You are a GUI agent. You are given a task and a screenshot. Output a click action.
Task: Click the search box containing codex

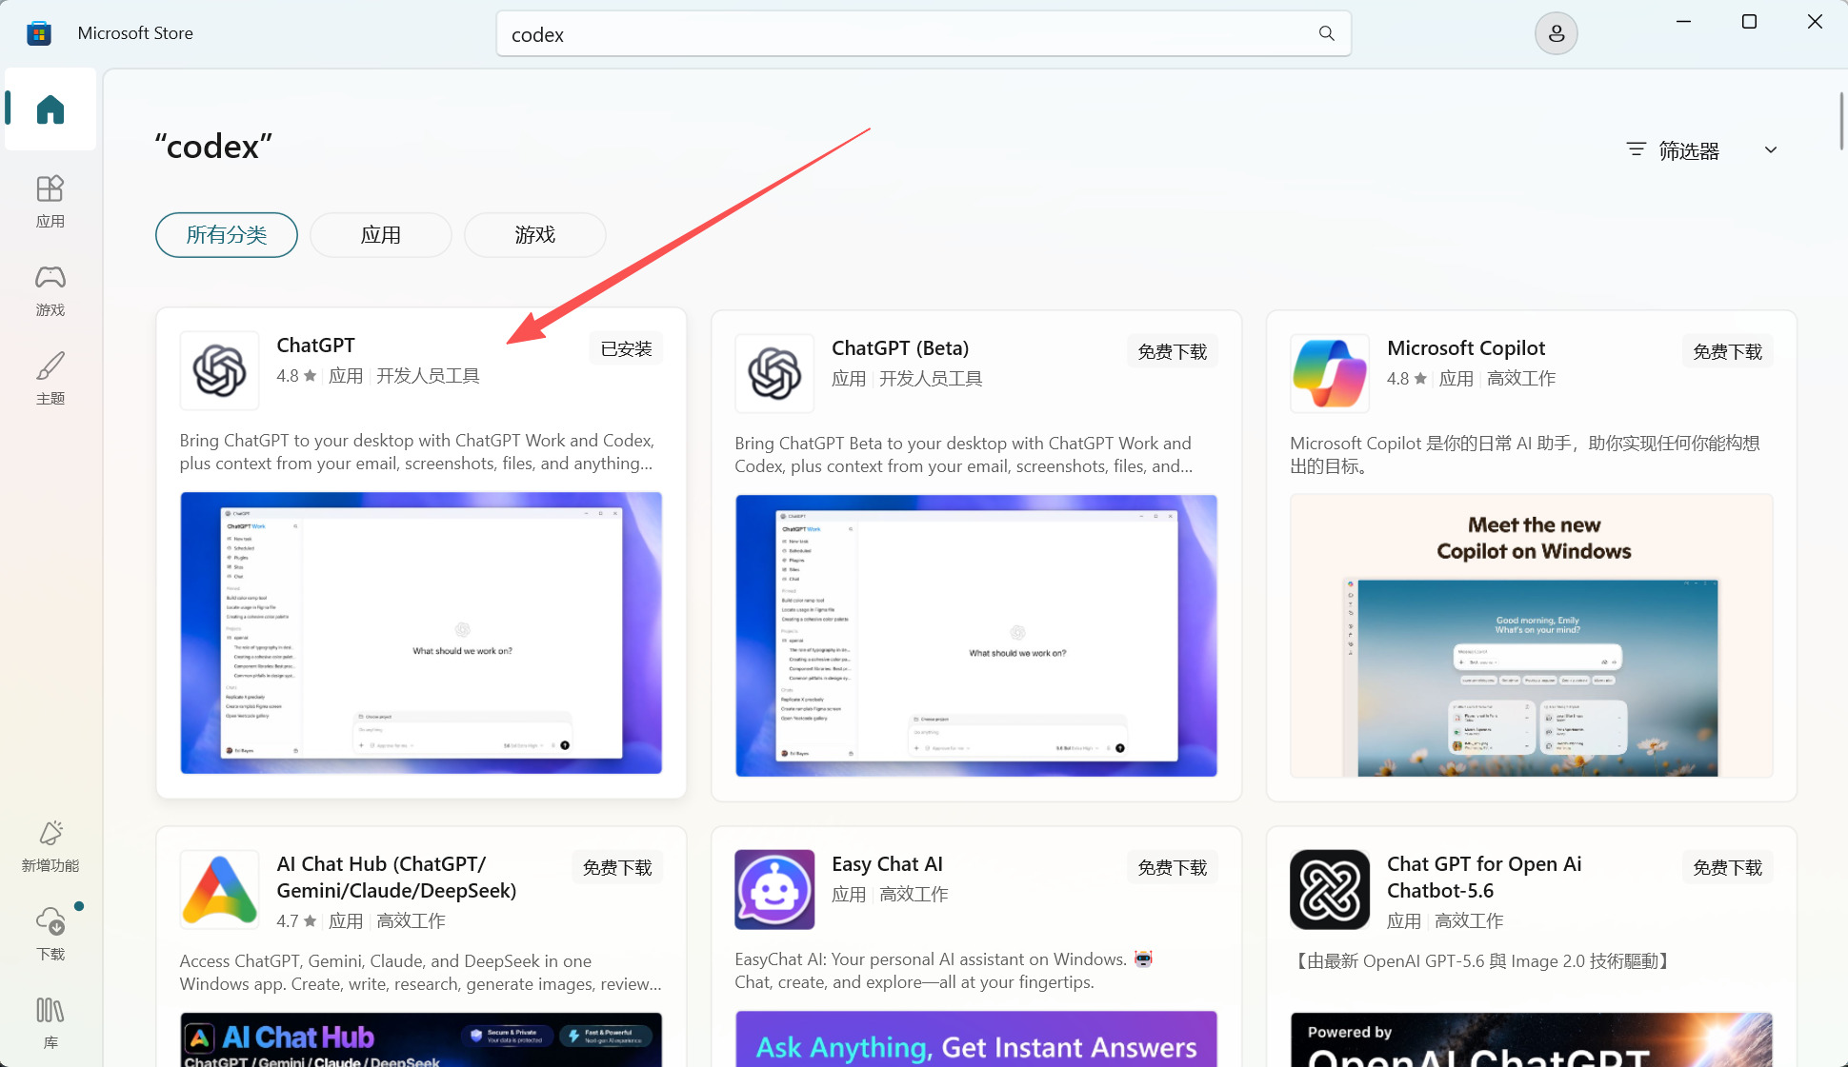pos(924,34)
